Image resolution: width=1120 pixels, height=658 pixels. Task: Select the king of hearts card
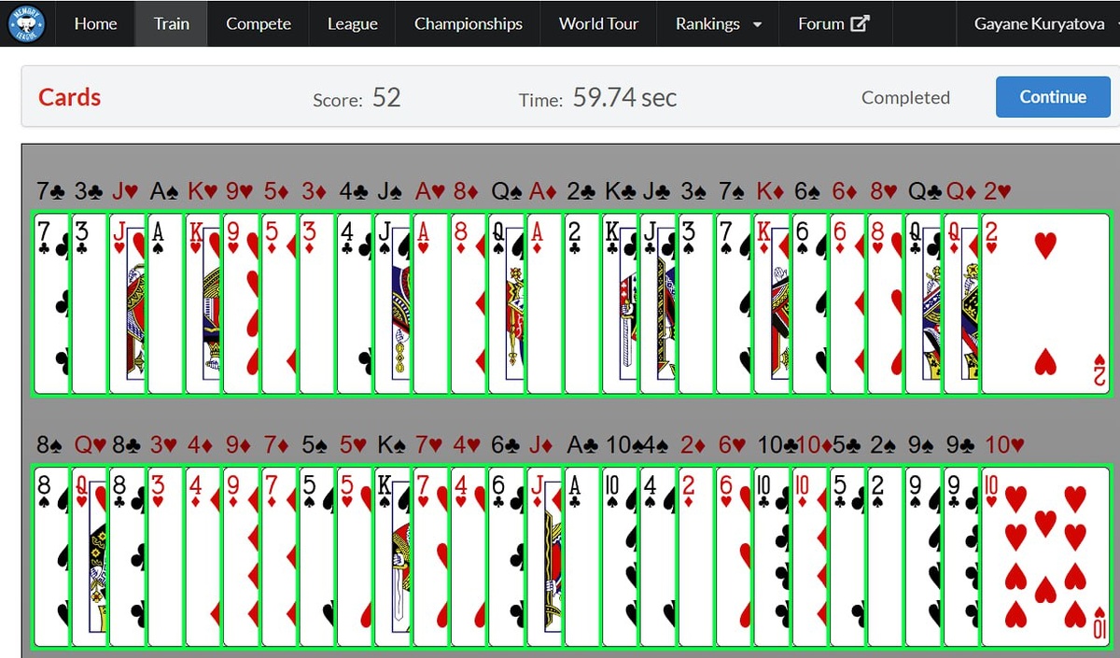[x=203, y=303]
